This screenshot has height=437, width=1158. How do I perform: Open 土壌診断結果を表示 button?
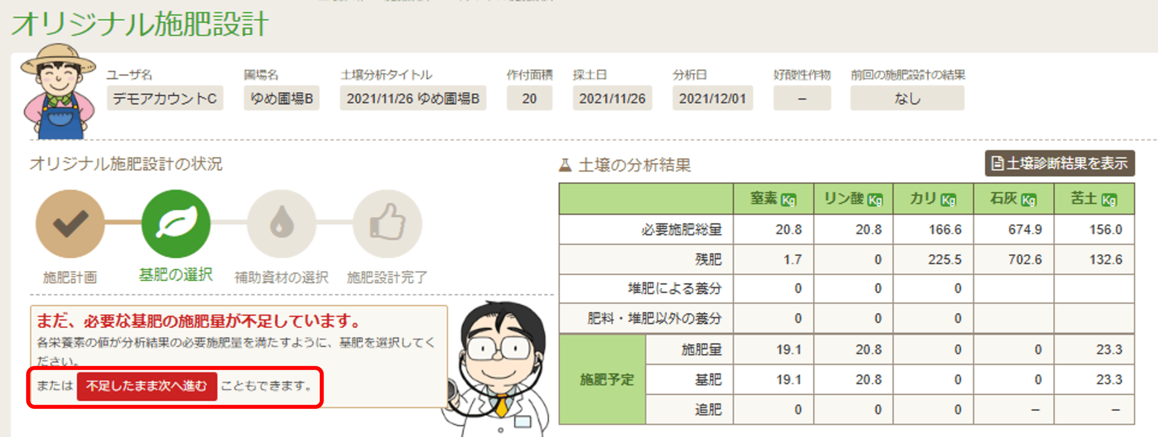point(1059,163)
